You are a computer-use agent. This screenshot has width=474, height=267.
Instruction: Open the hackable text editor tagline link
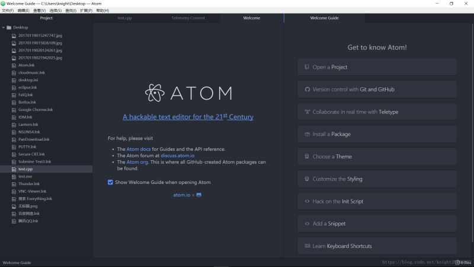[x=188, y=117]
